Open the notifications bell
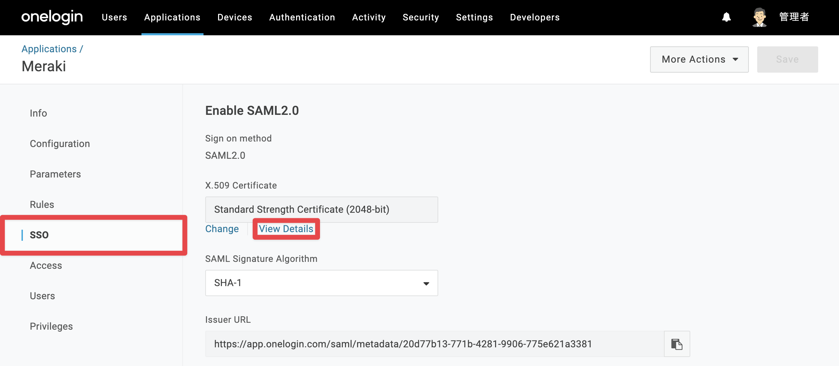Screen dimensions: 839x366 (726, 17)
